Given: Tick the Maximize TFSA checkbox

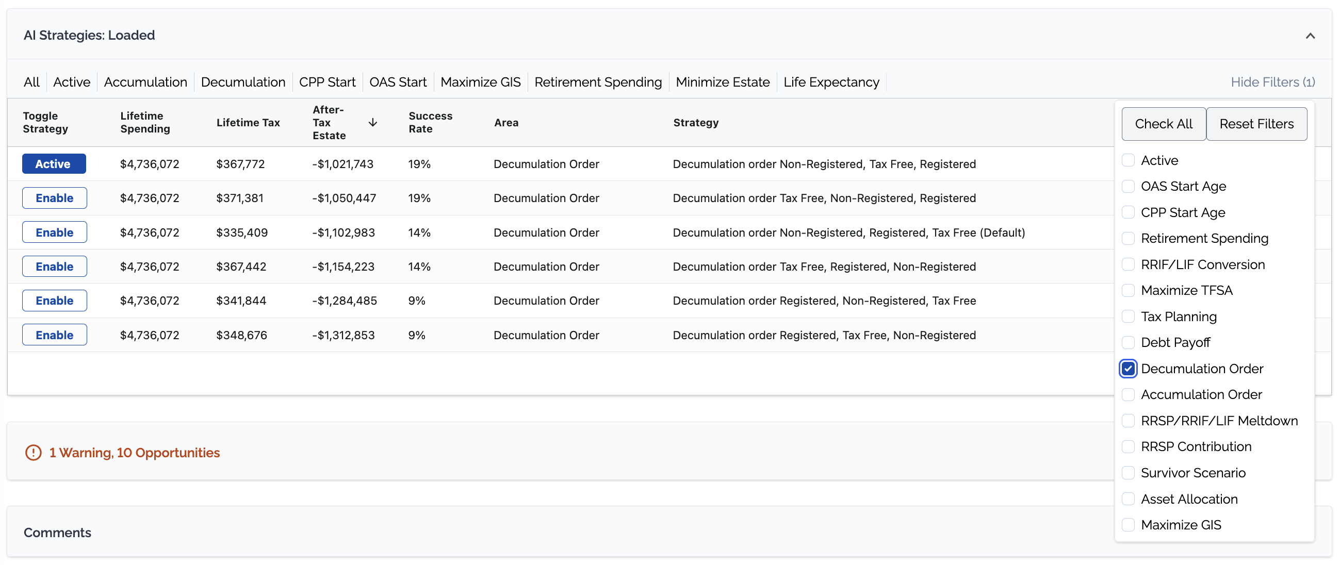Looking at the screenshot, I should (x=1128, y=291).
